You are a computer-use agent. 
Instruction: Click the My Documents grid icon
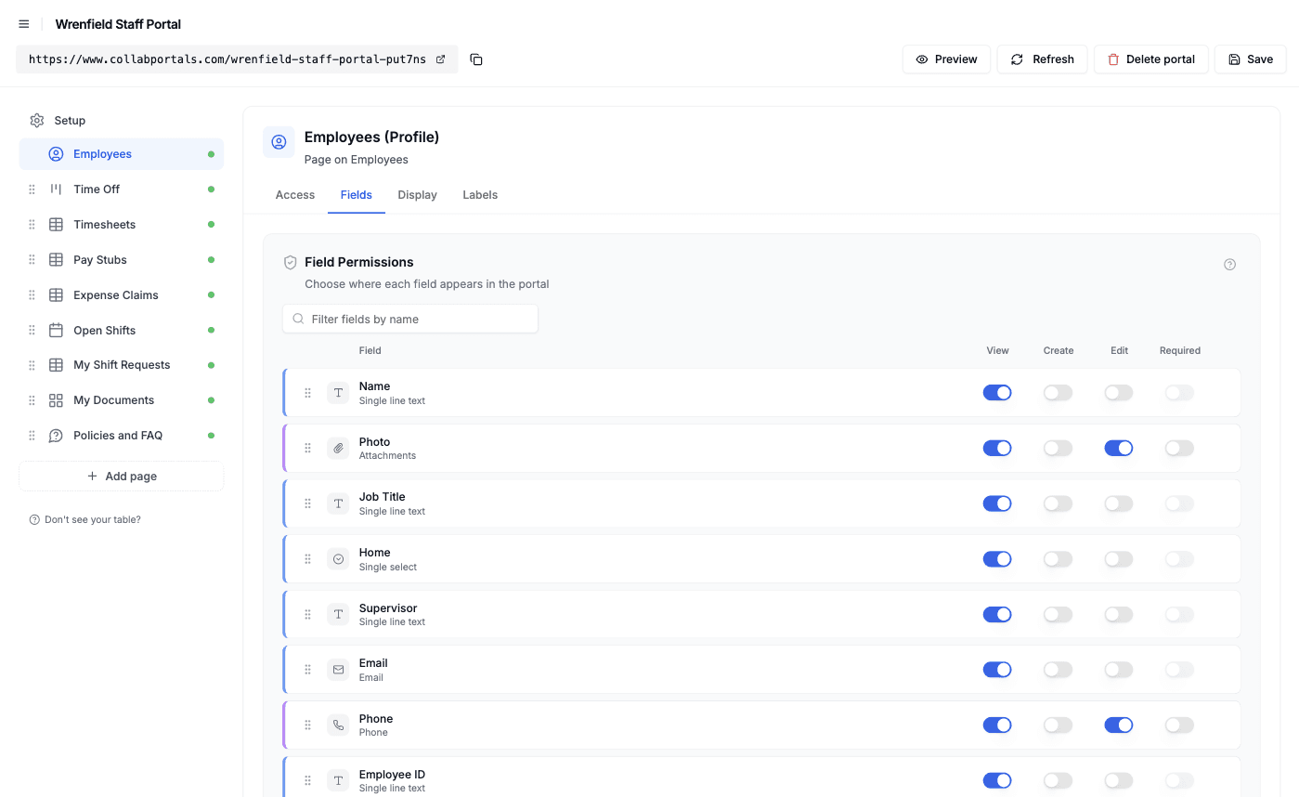click(x=56, y=400)
